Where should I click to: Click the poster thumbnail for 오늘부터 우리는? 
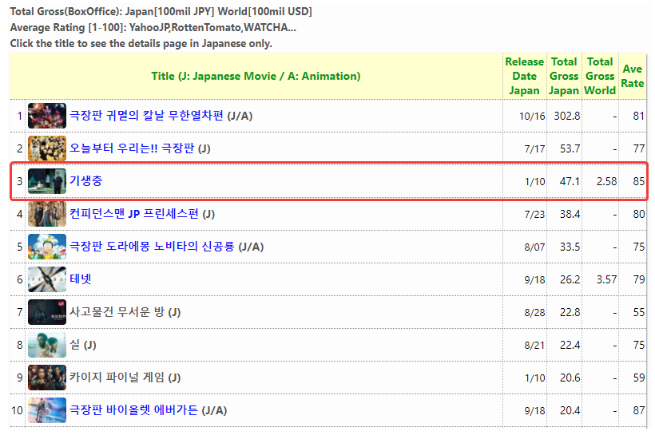click(47, 148)
